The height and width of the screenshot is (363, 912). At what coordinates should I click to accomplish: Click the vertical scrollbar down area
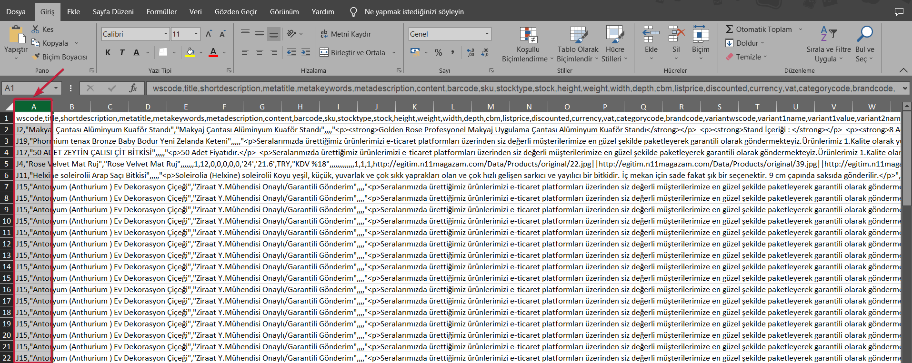pos(907,285)
